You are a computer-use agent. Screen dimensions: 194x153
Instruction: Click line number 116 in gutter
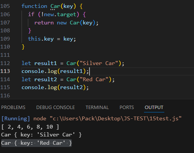(5, 95)
